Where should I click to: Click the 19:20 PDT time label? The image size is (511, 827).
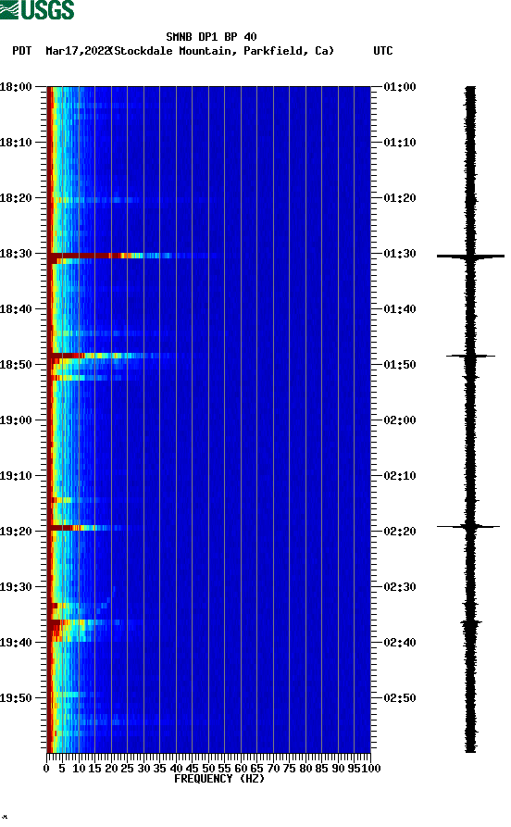click(x=16, y=532)
